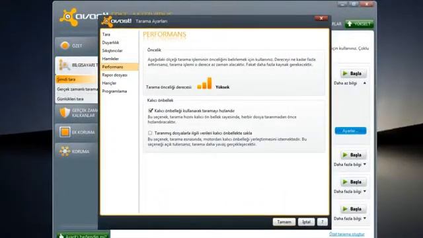Select Duyarlılık in the settings list
This screenshot has width=423, height=238.
pos(110,42)
